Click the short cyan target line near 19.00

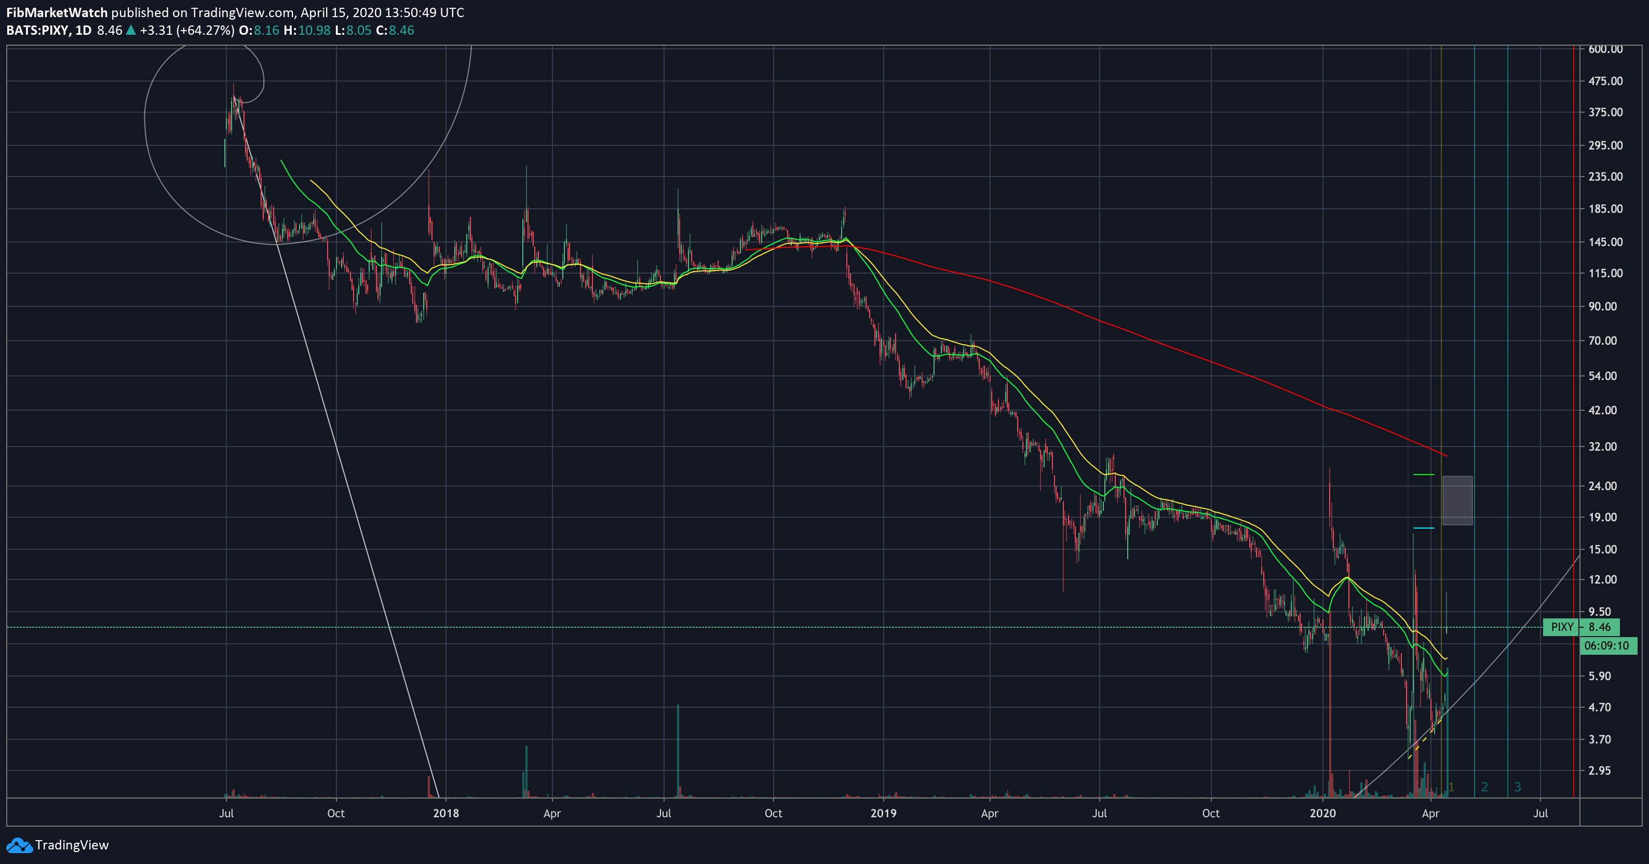click(x=1424, y=528)
